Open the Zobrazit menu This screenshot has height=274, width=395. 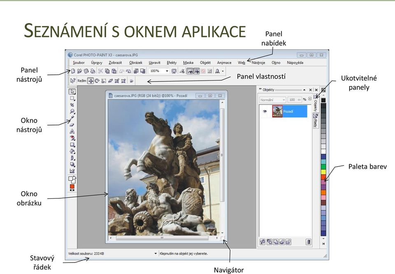(x=115, y=63)
